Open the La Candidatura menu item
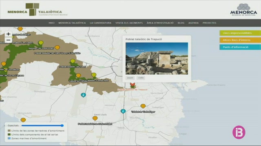 pos(101,23)
